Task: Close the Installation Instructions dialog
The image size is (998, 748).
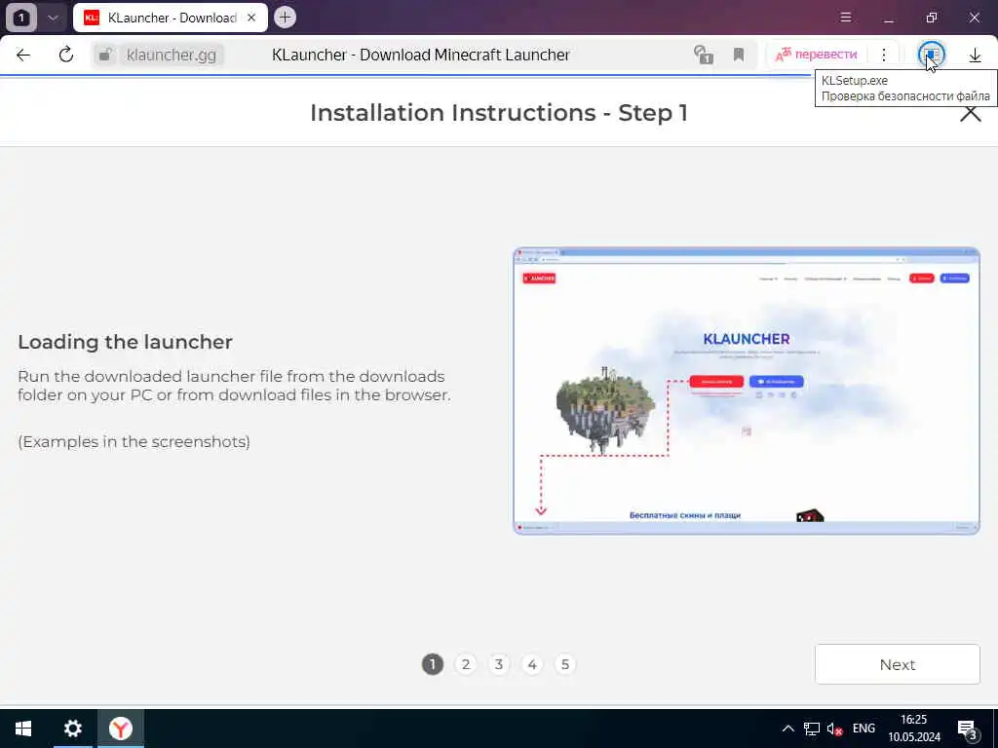Action: 970,113
